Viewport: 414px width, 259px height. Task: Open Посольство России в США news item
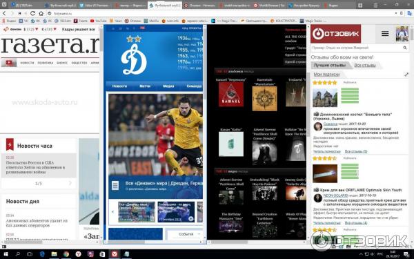coord(35,167)
